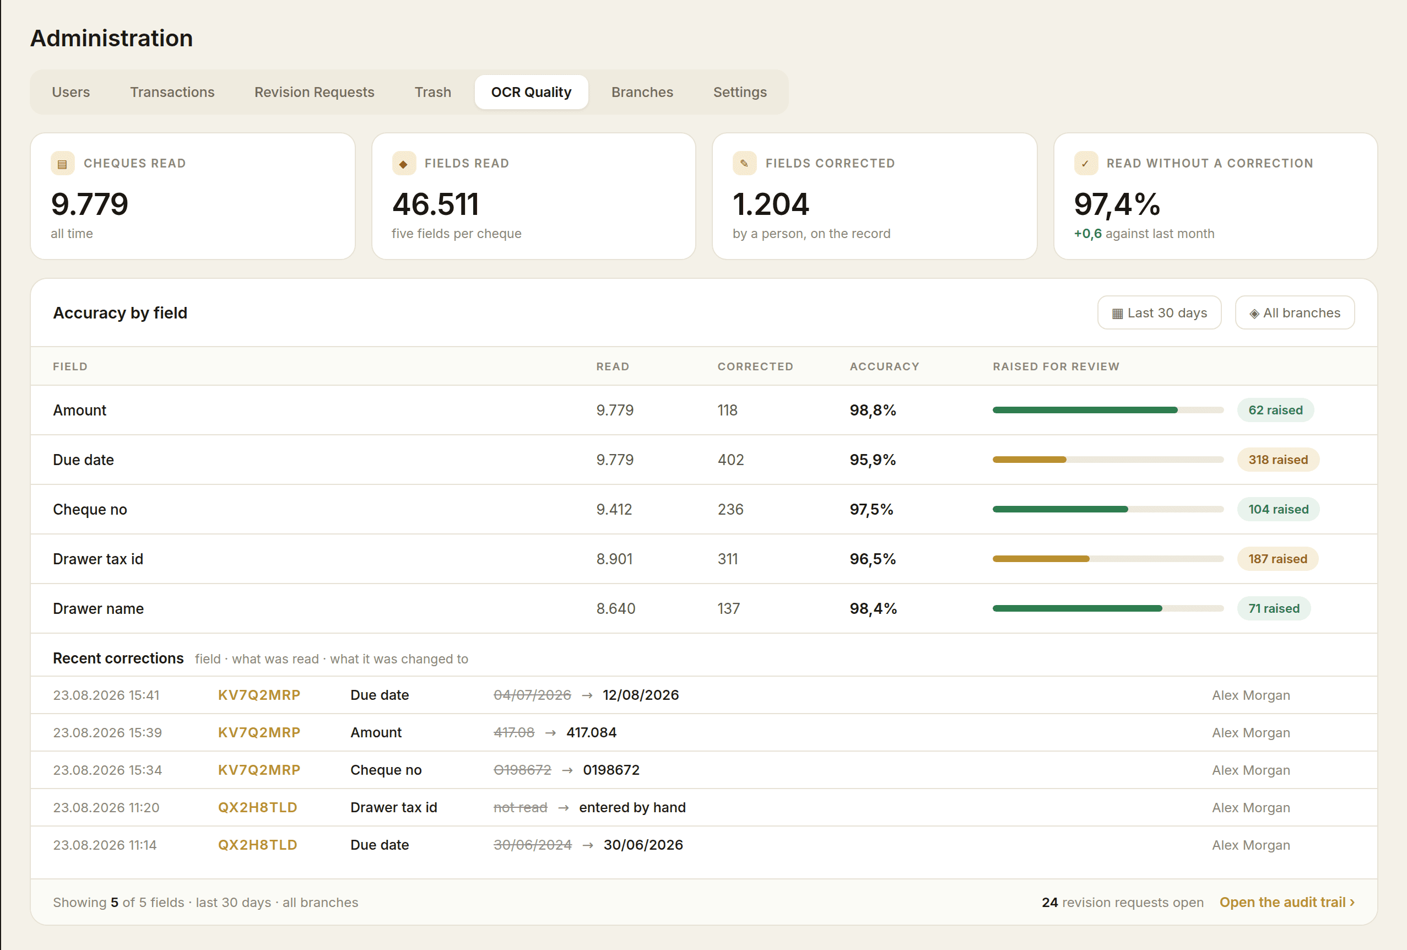Click the 95,9% accuracy value
Viewport: 1407px width, 950px height.
point(873,460)
